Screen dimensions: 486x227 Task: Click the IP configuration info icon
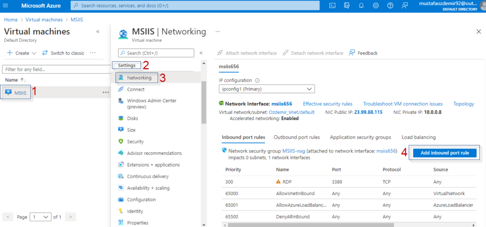pos(257,80)
